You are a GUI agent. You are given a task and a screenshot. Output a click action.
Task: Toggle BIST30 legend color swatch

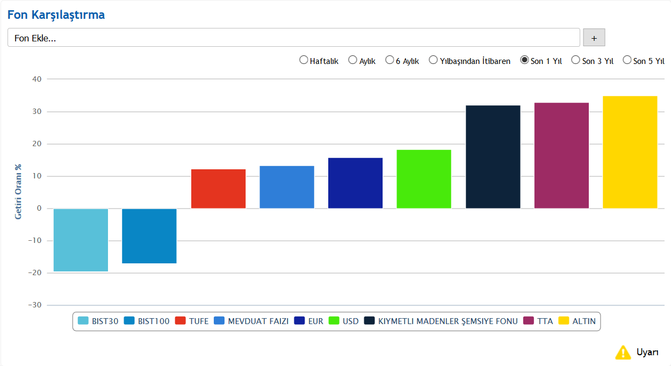tap(83, 321)
